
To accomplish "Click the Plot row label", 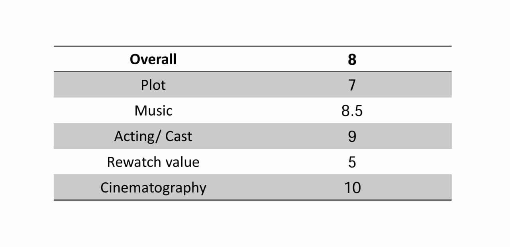I will click(x=153, y=85).
